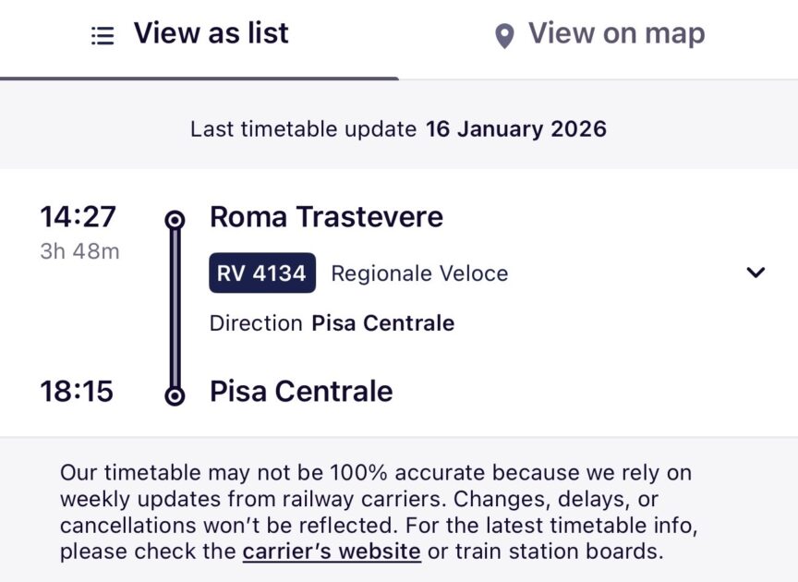The image size is (798, 582).
Task: Click the 14:27 departure time
Action: pyautogui.click(x=78, y=217)
